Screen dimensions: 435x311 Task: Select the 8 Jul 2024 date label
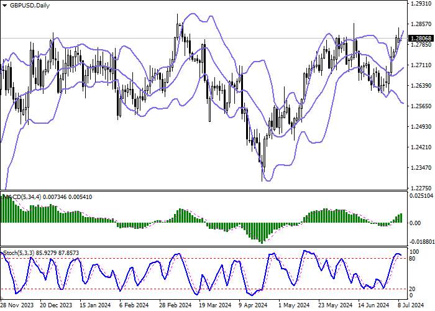[x=411, y=305]
